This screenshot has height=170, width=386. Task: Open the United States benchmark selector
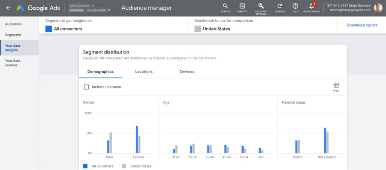pyautogui.click(x=212, y=29)
